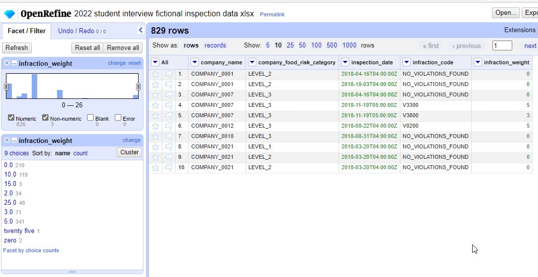Click Remove all facets button
Screen dimensions: 538x277
(123, 47)
